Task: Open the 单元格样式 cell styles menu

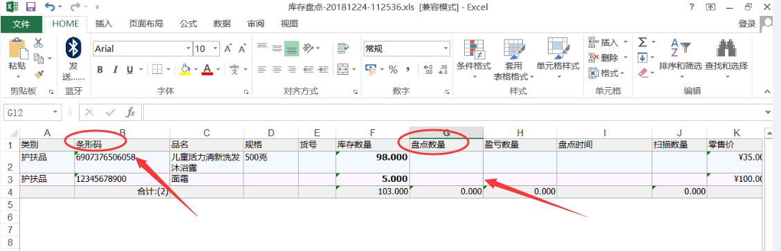Action: click(558, 58)
